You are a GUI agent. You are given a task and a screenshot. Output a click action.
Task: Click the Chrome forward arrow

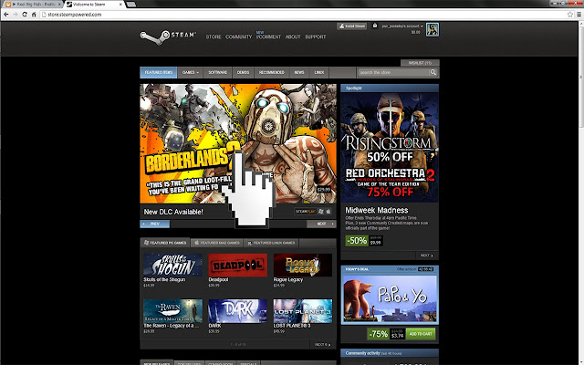coord(16,15)
